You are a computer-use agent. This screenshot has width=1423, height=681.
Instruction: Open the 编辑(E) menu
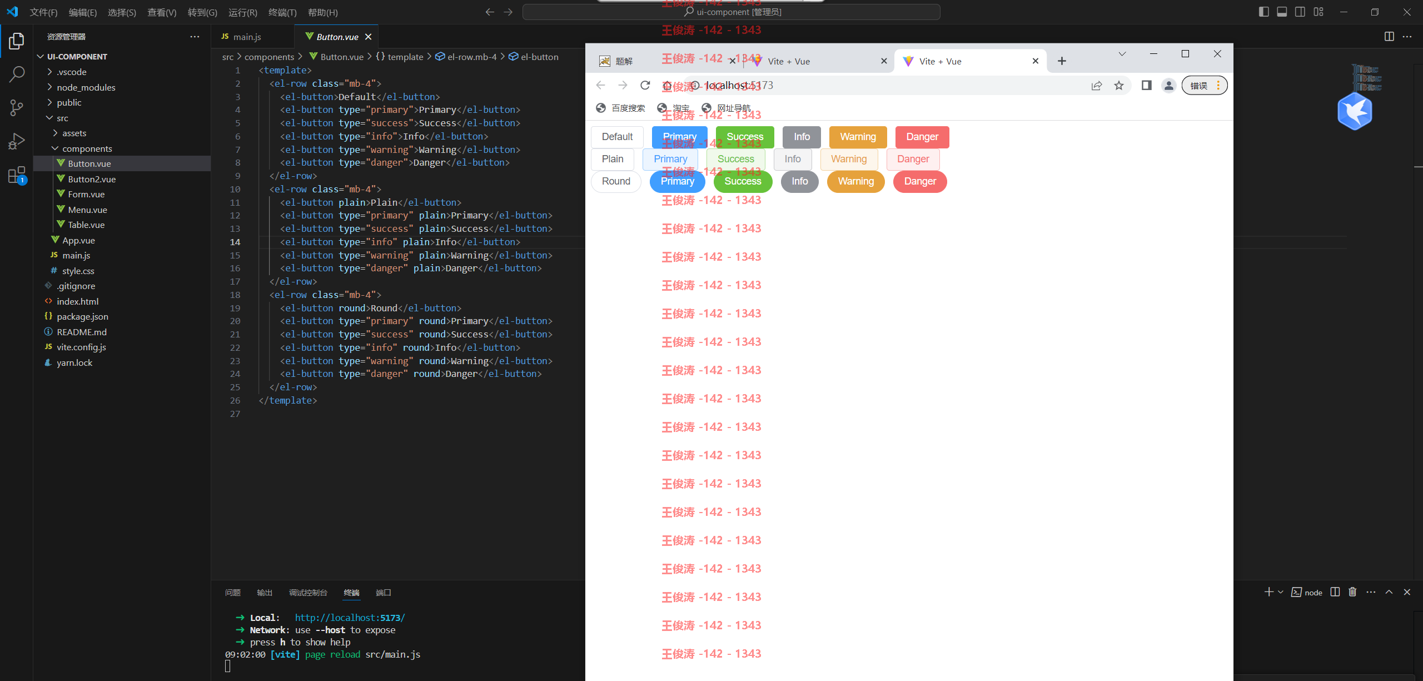[x=83, y=12]
